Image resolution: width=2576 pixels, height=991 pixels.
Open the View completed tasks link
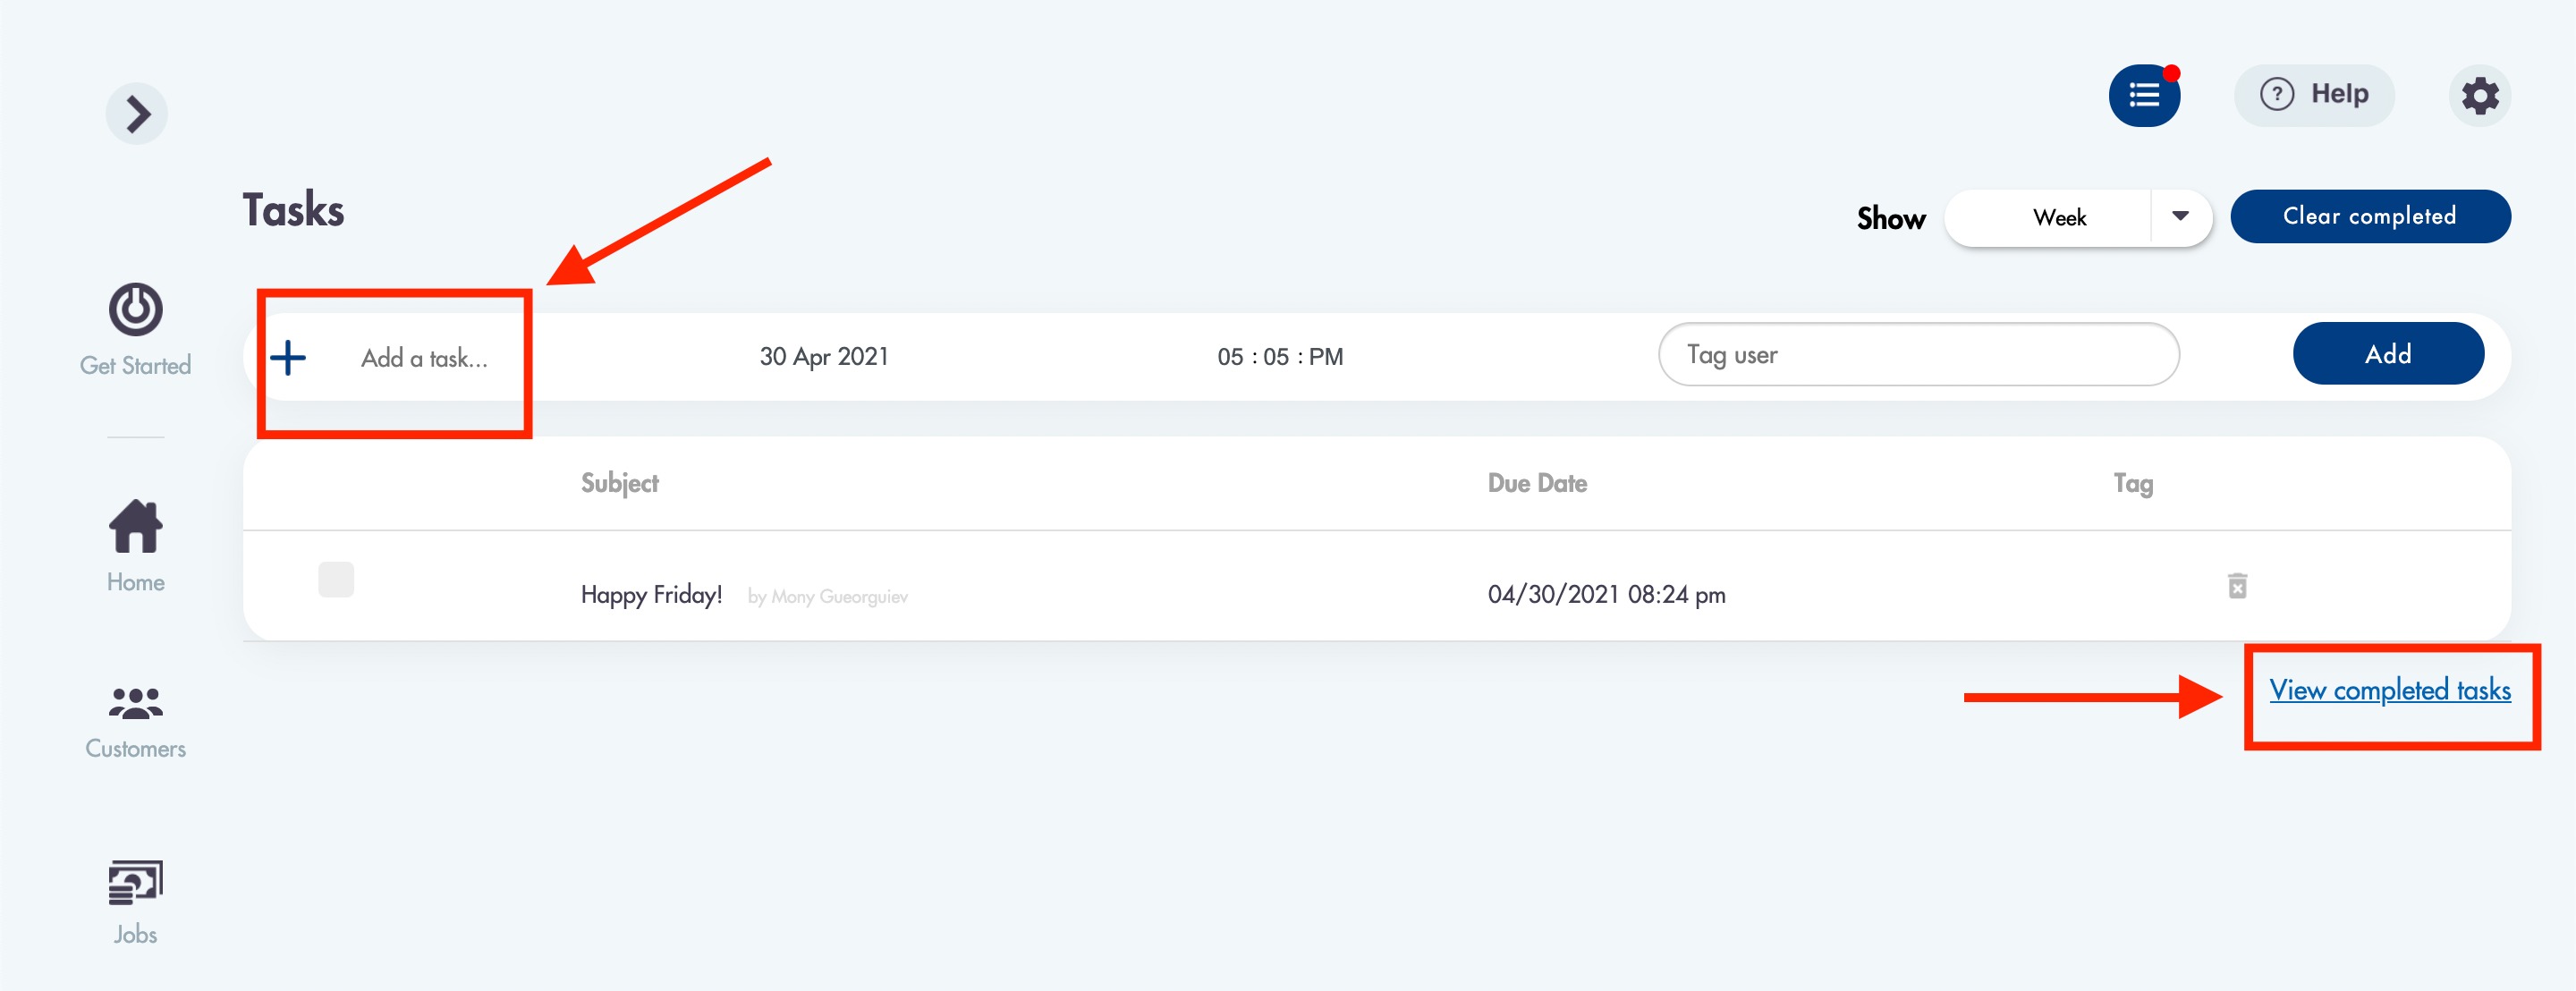(x=2389, y=690)
